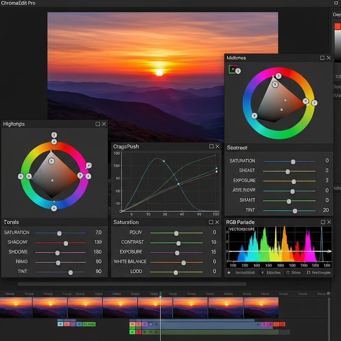Click the heart-shaped icon beneath the histogram
Image resolution: width=341 pixels, height=341 pixels.
288,273
